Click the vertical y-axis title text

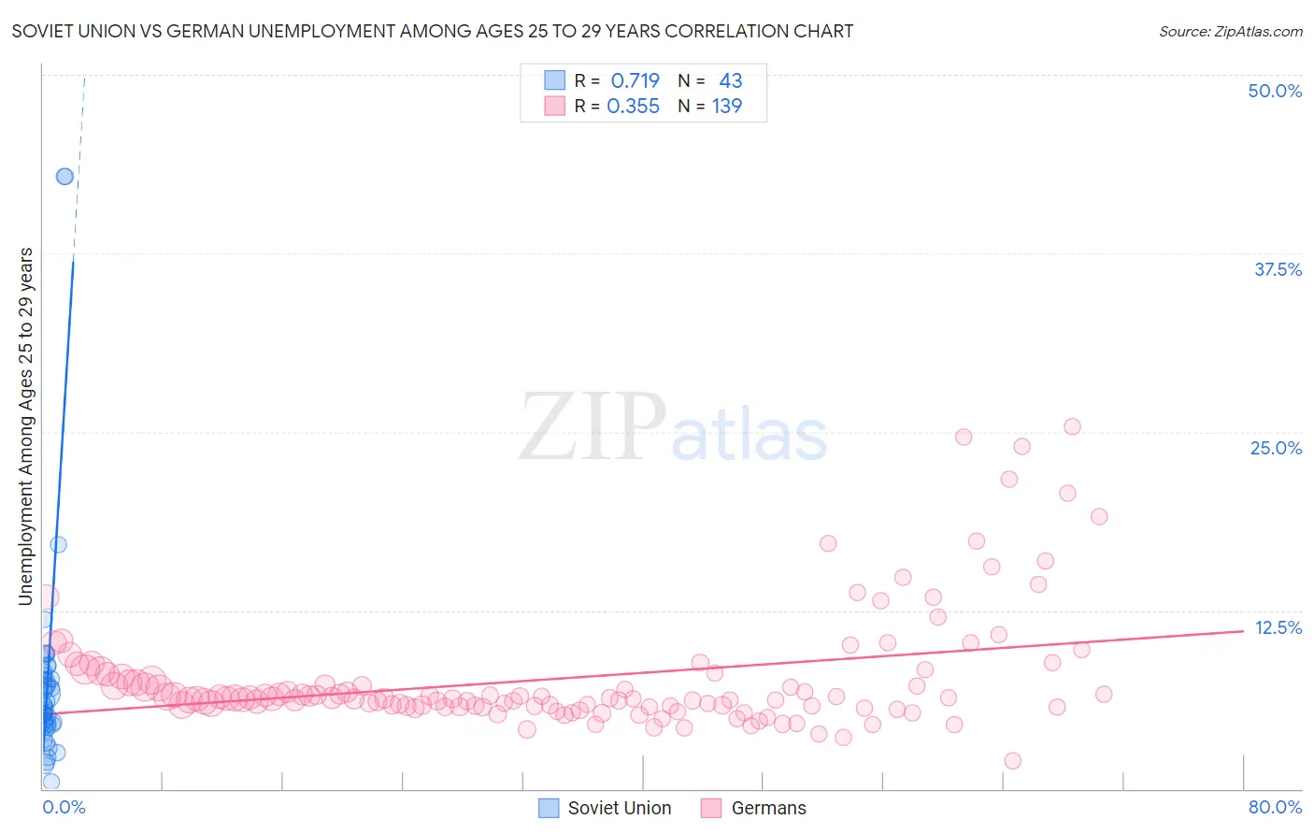point(25,426)
